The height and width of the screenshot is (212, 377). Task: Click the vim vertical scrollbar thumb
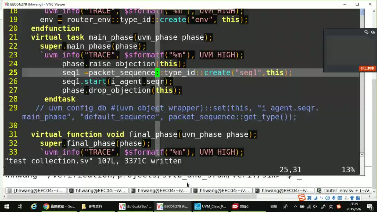click(x=362, y=12)
